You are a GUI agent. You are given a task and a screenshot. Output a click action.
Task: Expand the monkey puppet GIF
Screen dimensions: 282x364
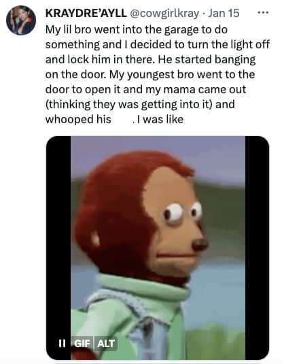click(x=158, y=248)
